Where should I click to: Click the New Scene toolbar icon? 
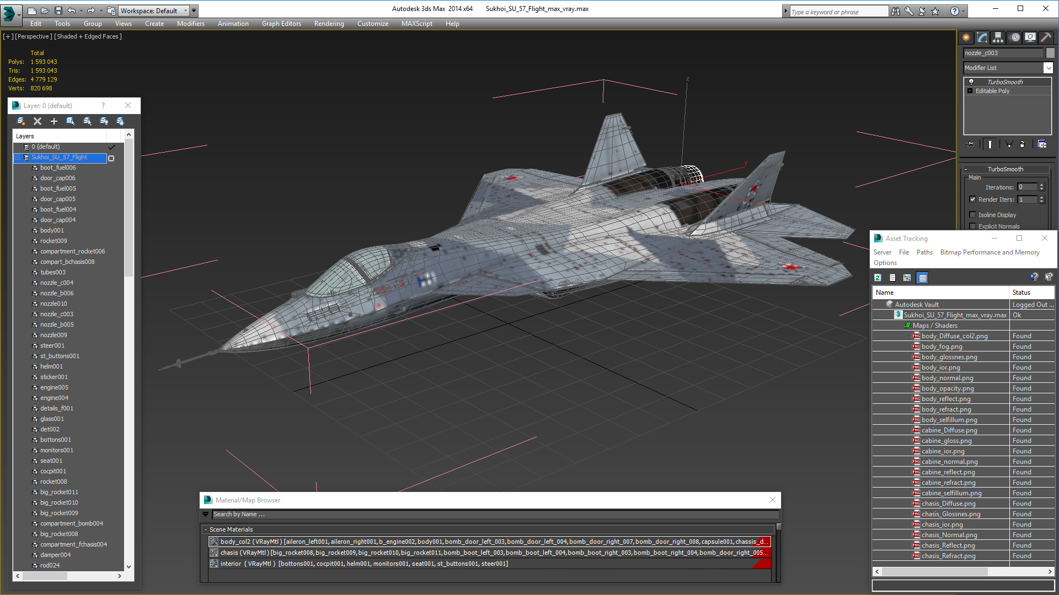(x=31, y=10)
